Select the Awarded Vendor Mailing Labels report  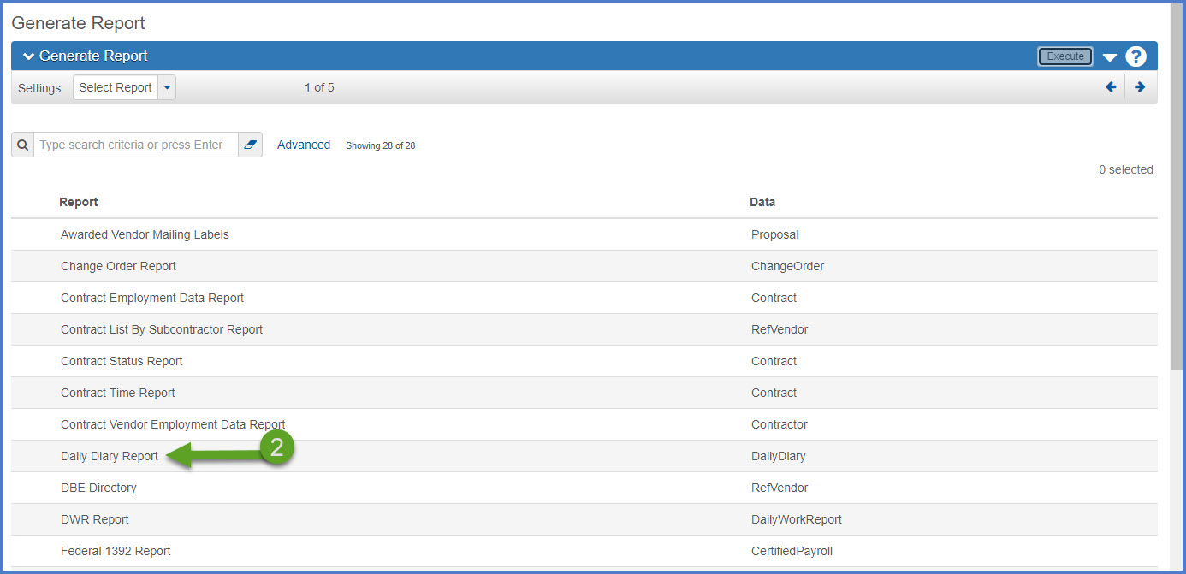145,234
